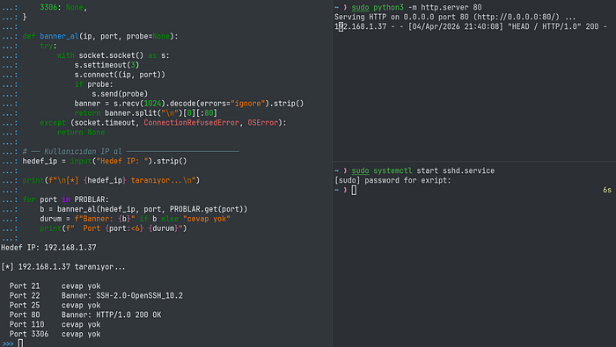The image size is (616, 347).
Task: Click the 'Port 25' result row
Action: click(55, 305)
